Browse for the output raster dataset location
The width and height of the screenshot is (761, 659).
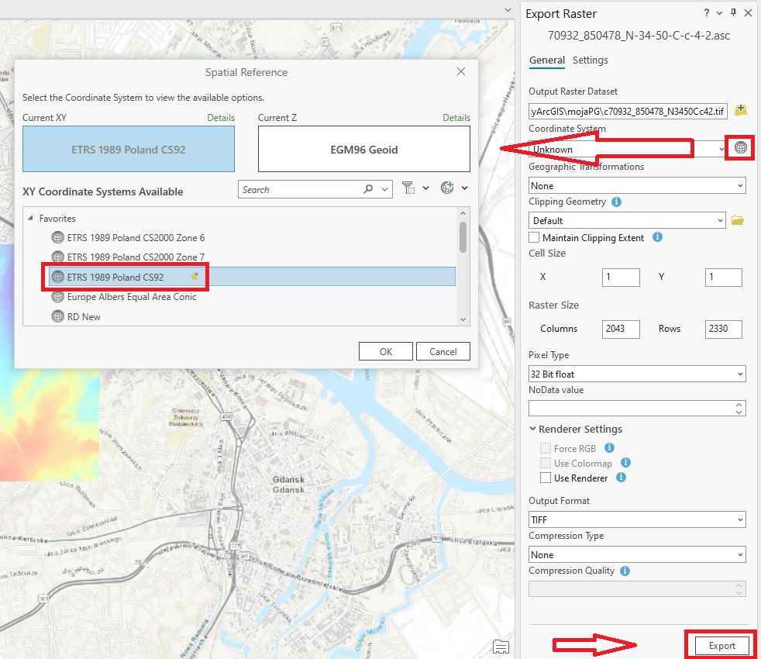point(740,111)
